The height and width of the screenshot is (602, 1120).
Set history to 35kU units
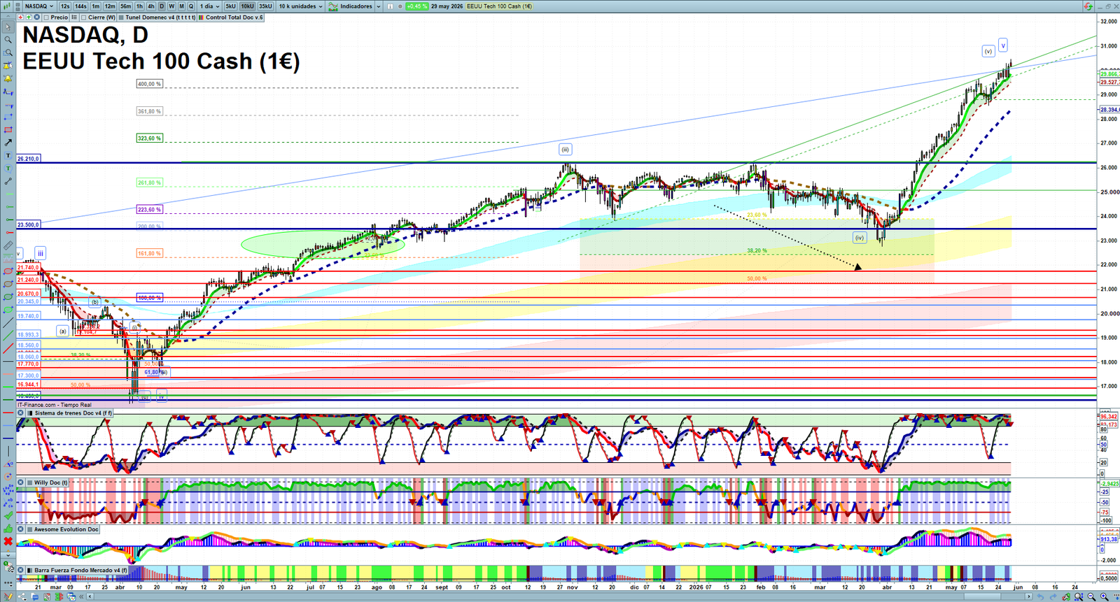265,6
